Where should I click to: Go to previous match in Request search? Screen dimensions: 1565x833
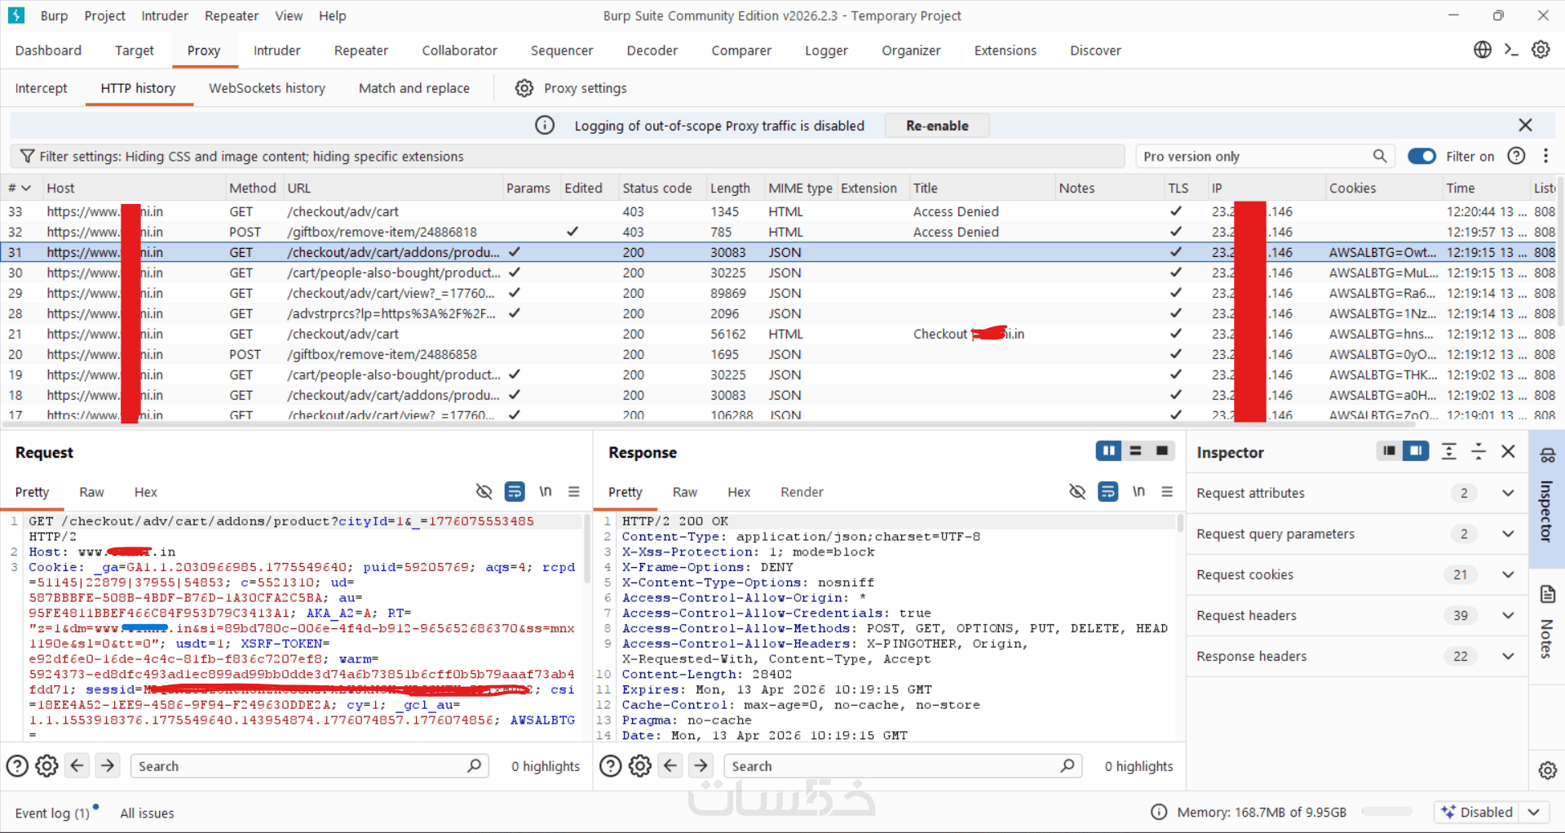[x=77, y=766]
